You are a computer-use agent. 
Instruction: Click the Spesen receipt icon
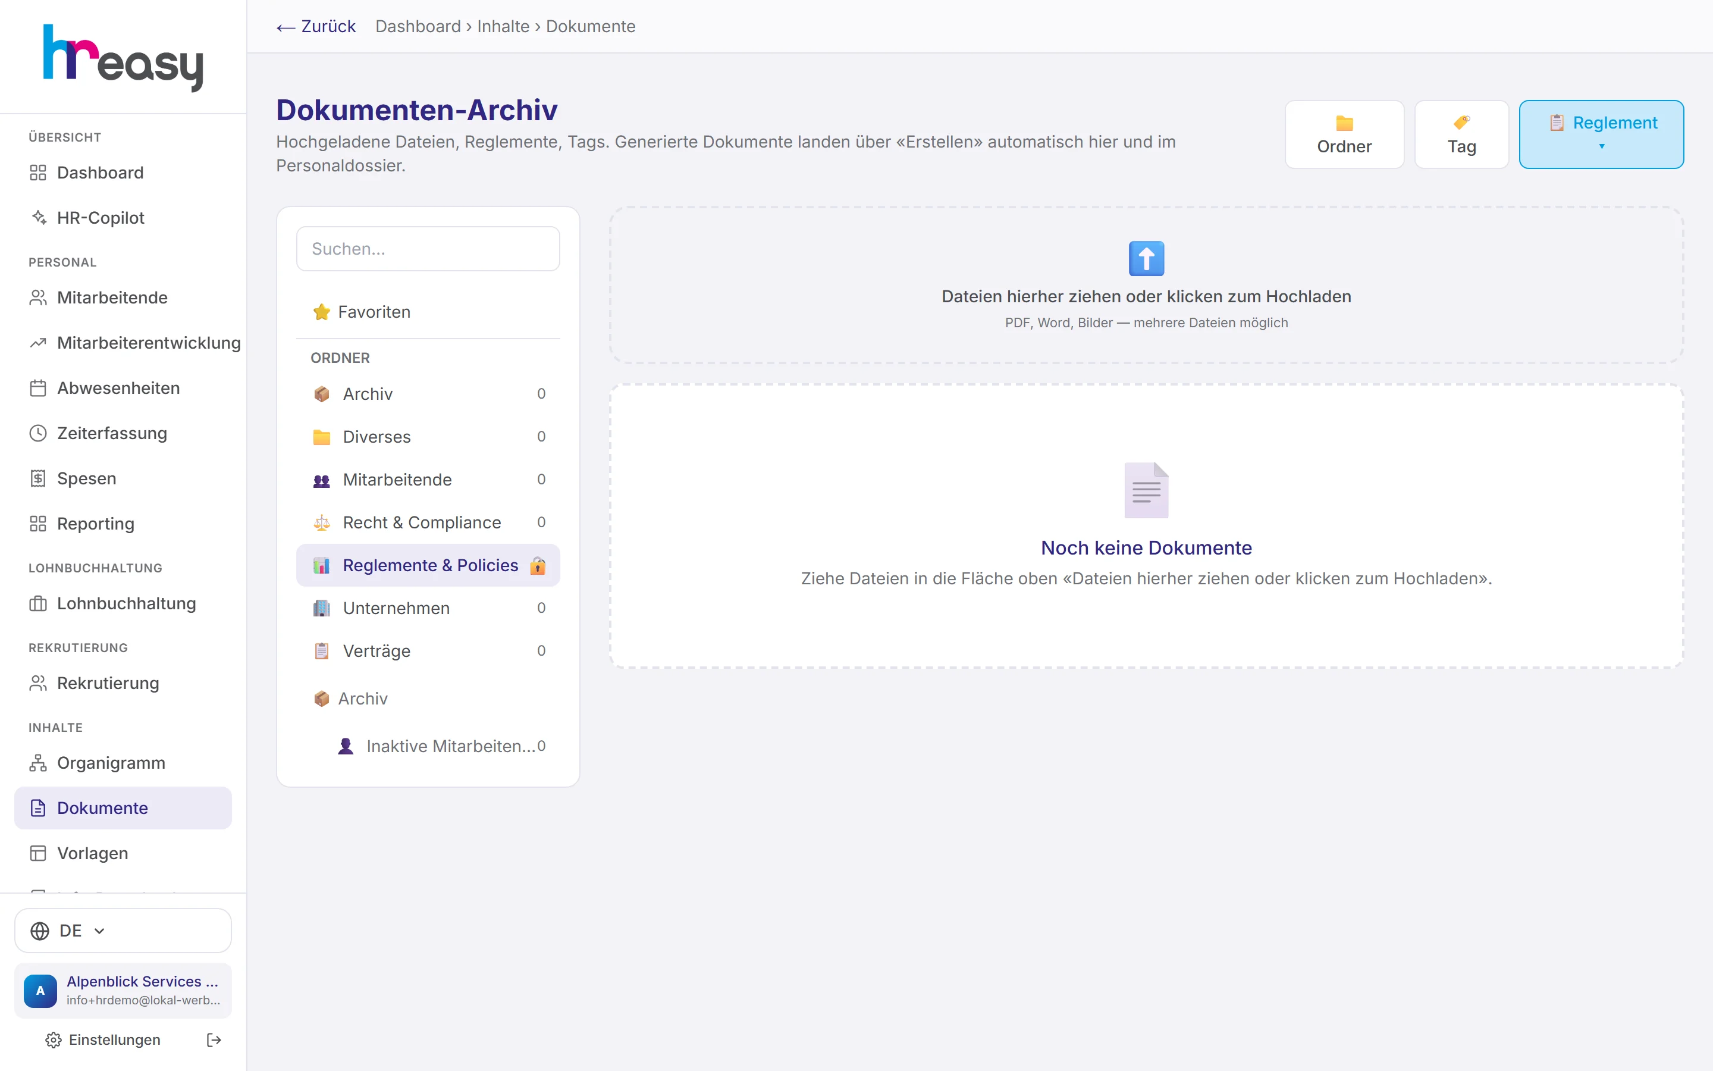click(x=38, y=478)
